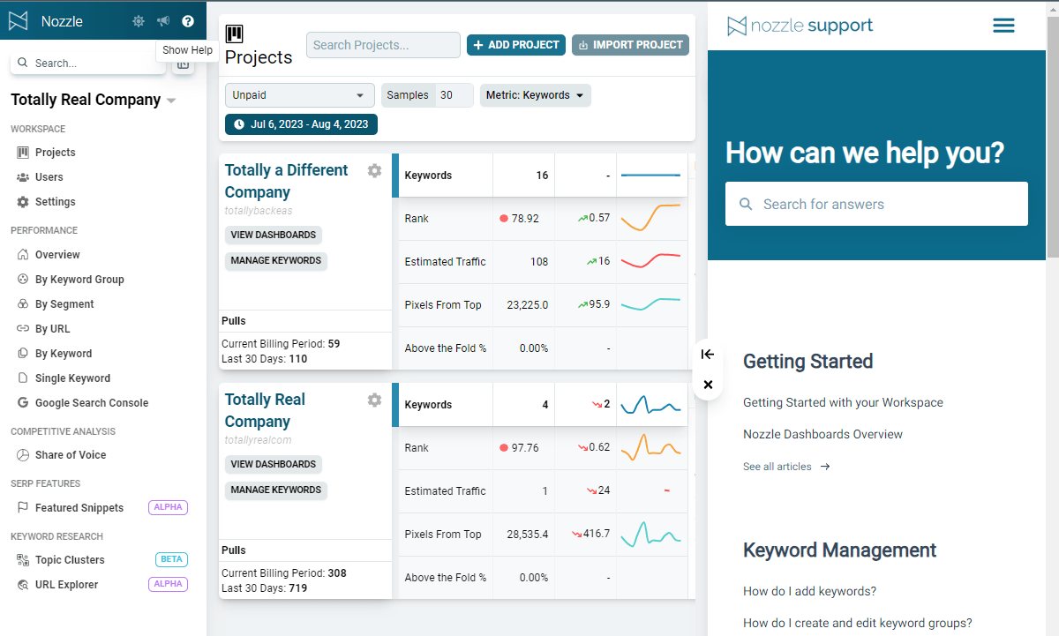
Task: Open Getting Started with your Workspace article
Action: 843,402
